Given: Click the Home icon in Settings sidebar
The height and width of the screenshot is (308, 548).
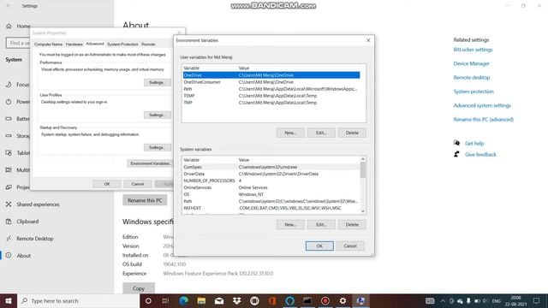Looking at the screenshot, I should pyautogui.click(x=9, y=27).
